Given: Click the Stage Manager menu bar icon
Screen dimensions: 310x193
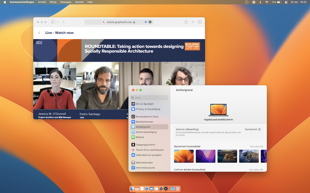Looking at the screenshot, I should pyautogui.click(x=254, y=2).
